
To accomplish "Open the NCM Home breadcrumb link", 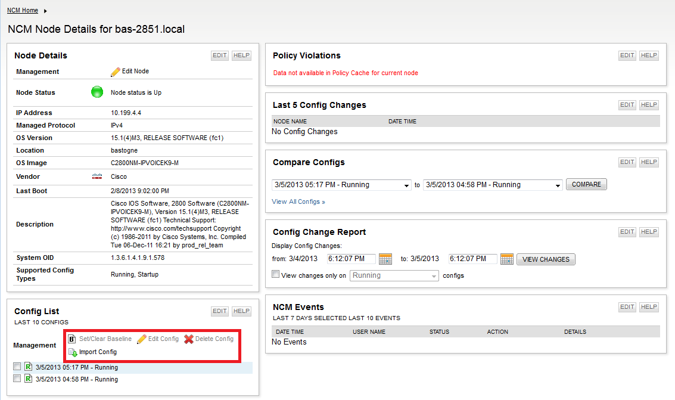I will (23, 10).
